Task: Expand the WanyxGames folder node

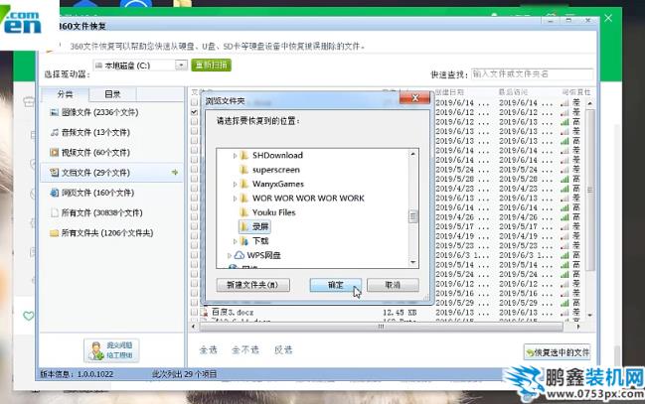Action: 235,184
